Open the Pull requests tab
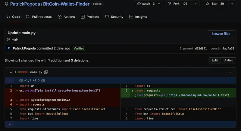The width and height of the screenshot is (241, 131). tap(39, 17)
